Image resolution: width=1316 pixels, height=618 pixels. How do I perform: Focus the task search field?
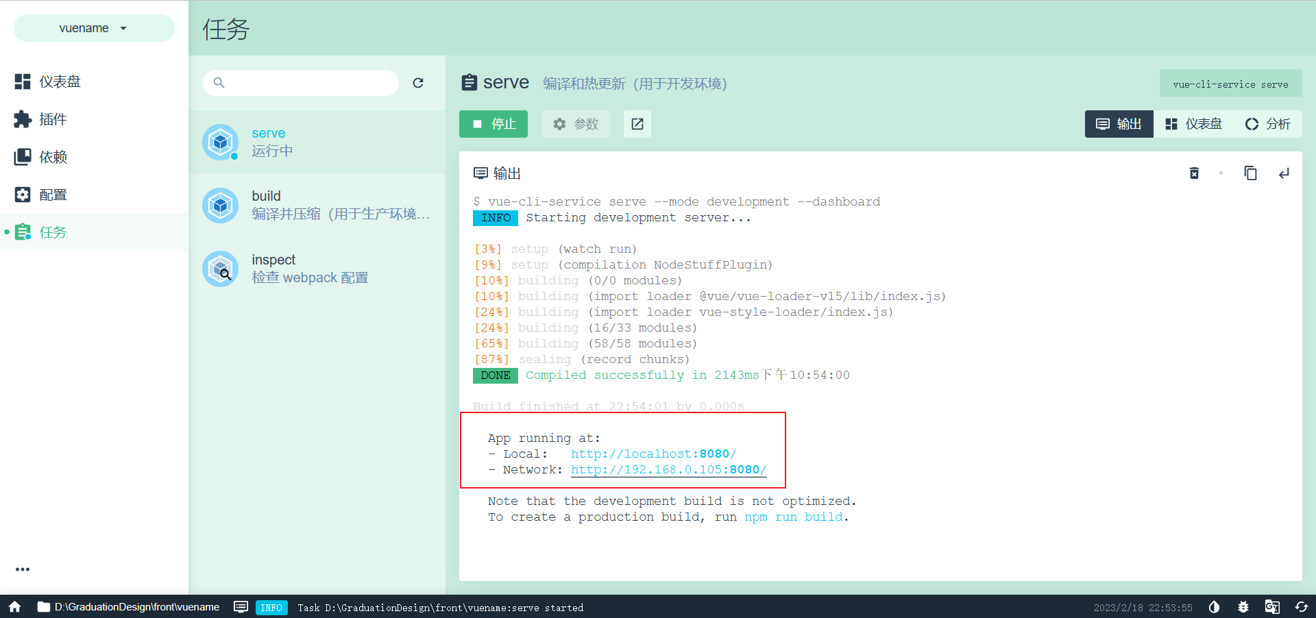(301, 83)
